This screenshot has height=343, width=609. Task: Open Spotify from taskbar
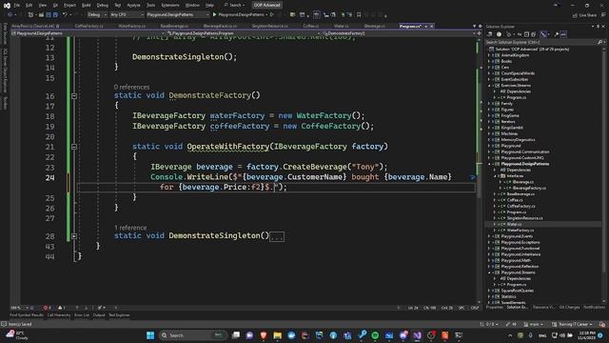point(375,335)
